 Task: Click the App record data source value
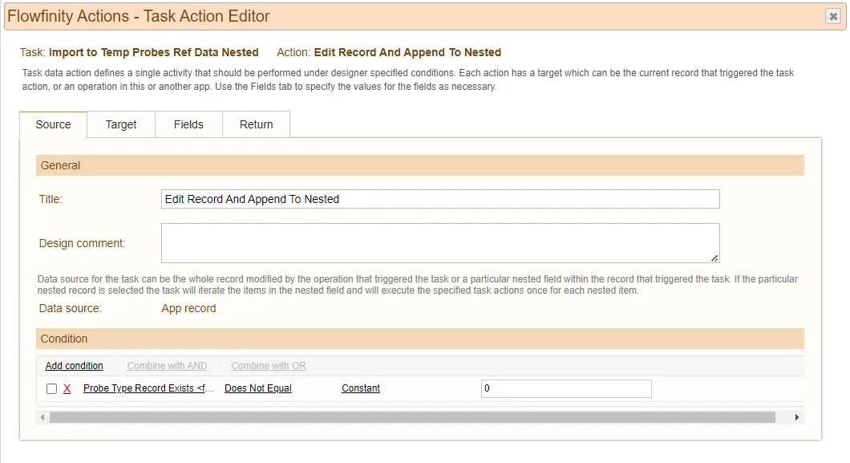pyautogui.click(x=188, y=308)
